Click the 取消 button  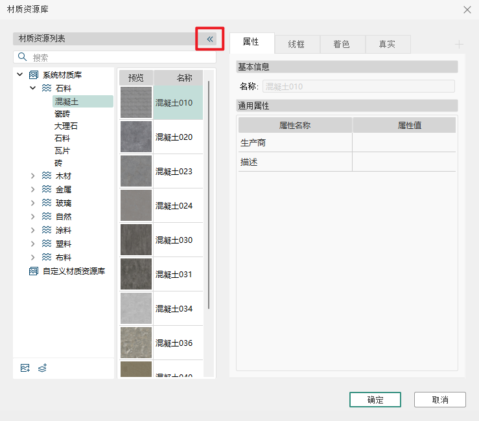pyautogui.click(x=439, y=400)
